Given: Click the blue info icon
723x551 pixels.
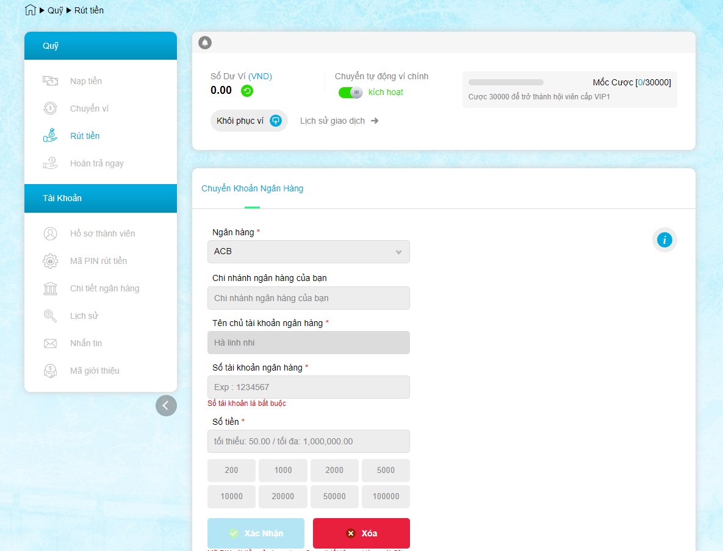Looking at the screenshot, I should pos(664,240).
